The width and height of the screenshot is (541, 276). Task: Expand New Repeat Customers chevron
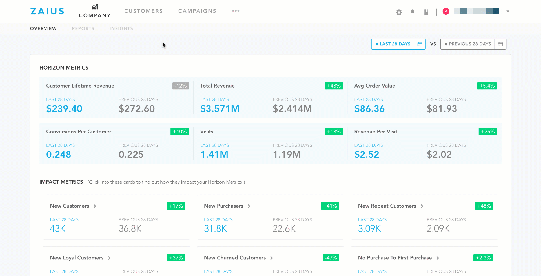pos(422,206)
